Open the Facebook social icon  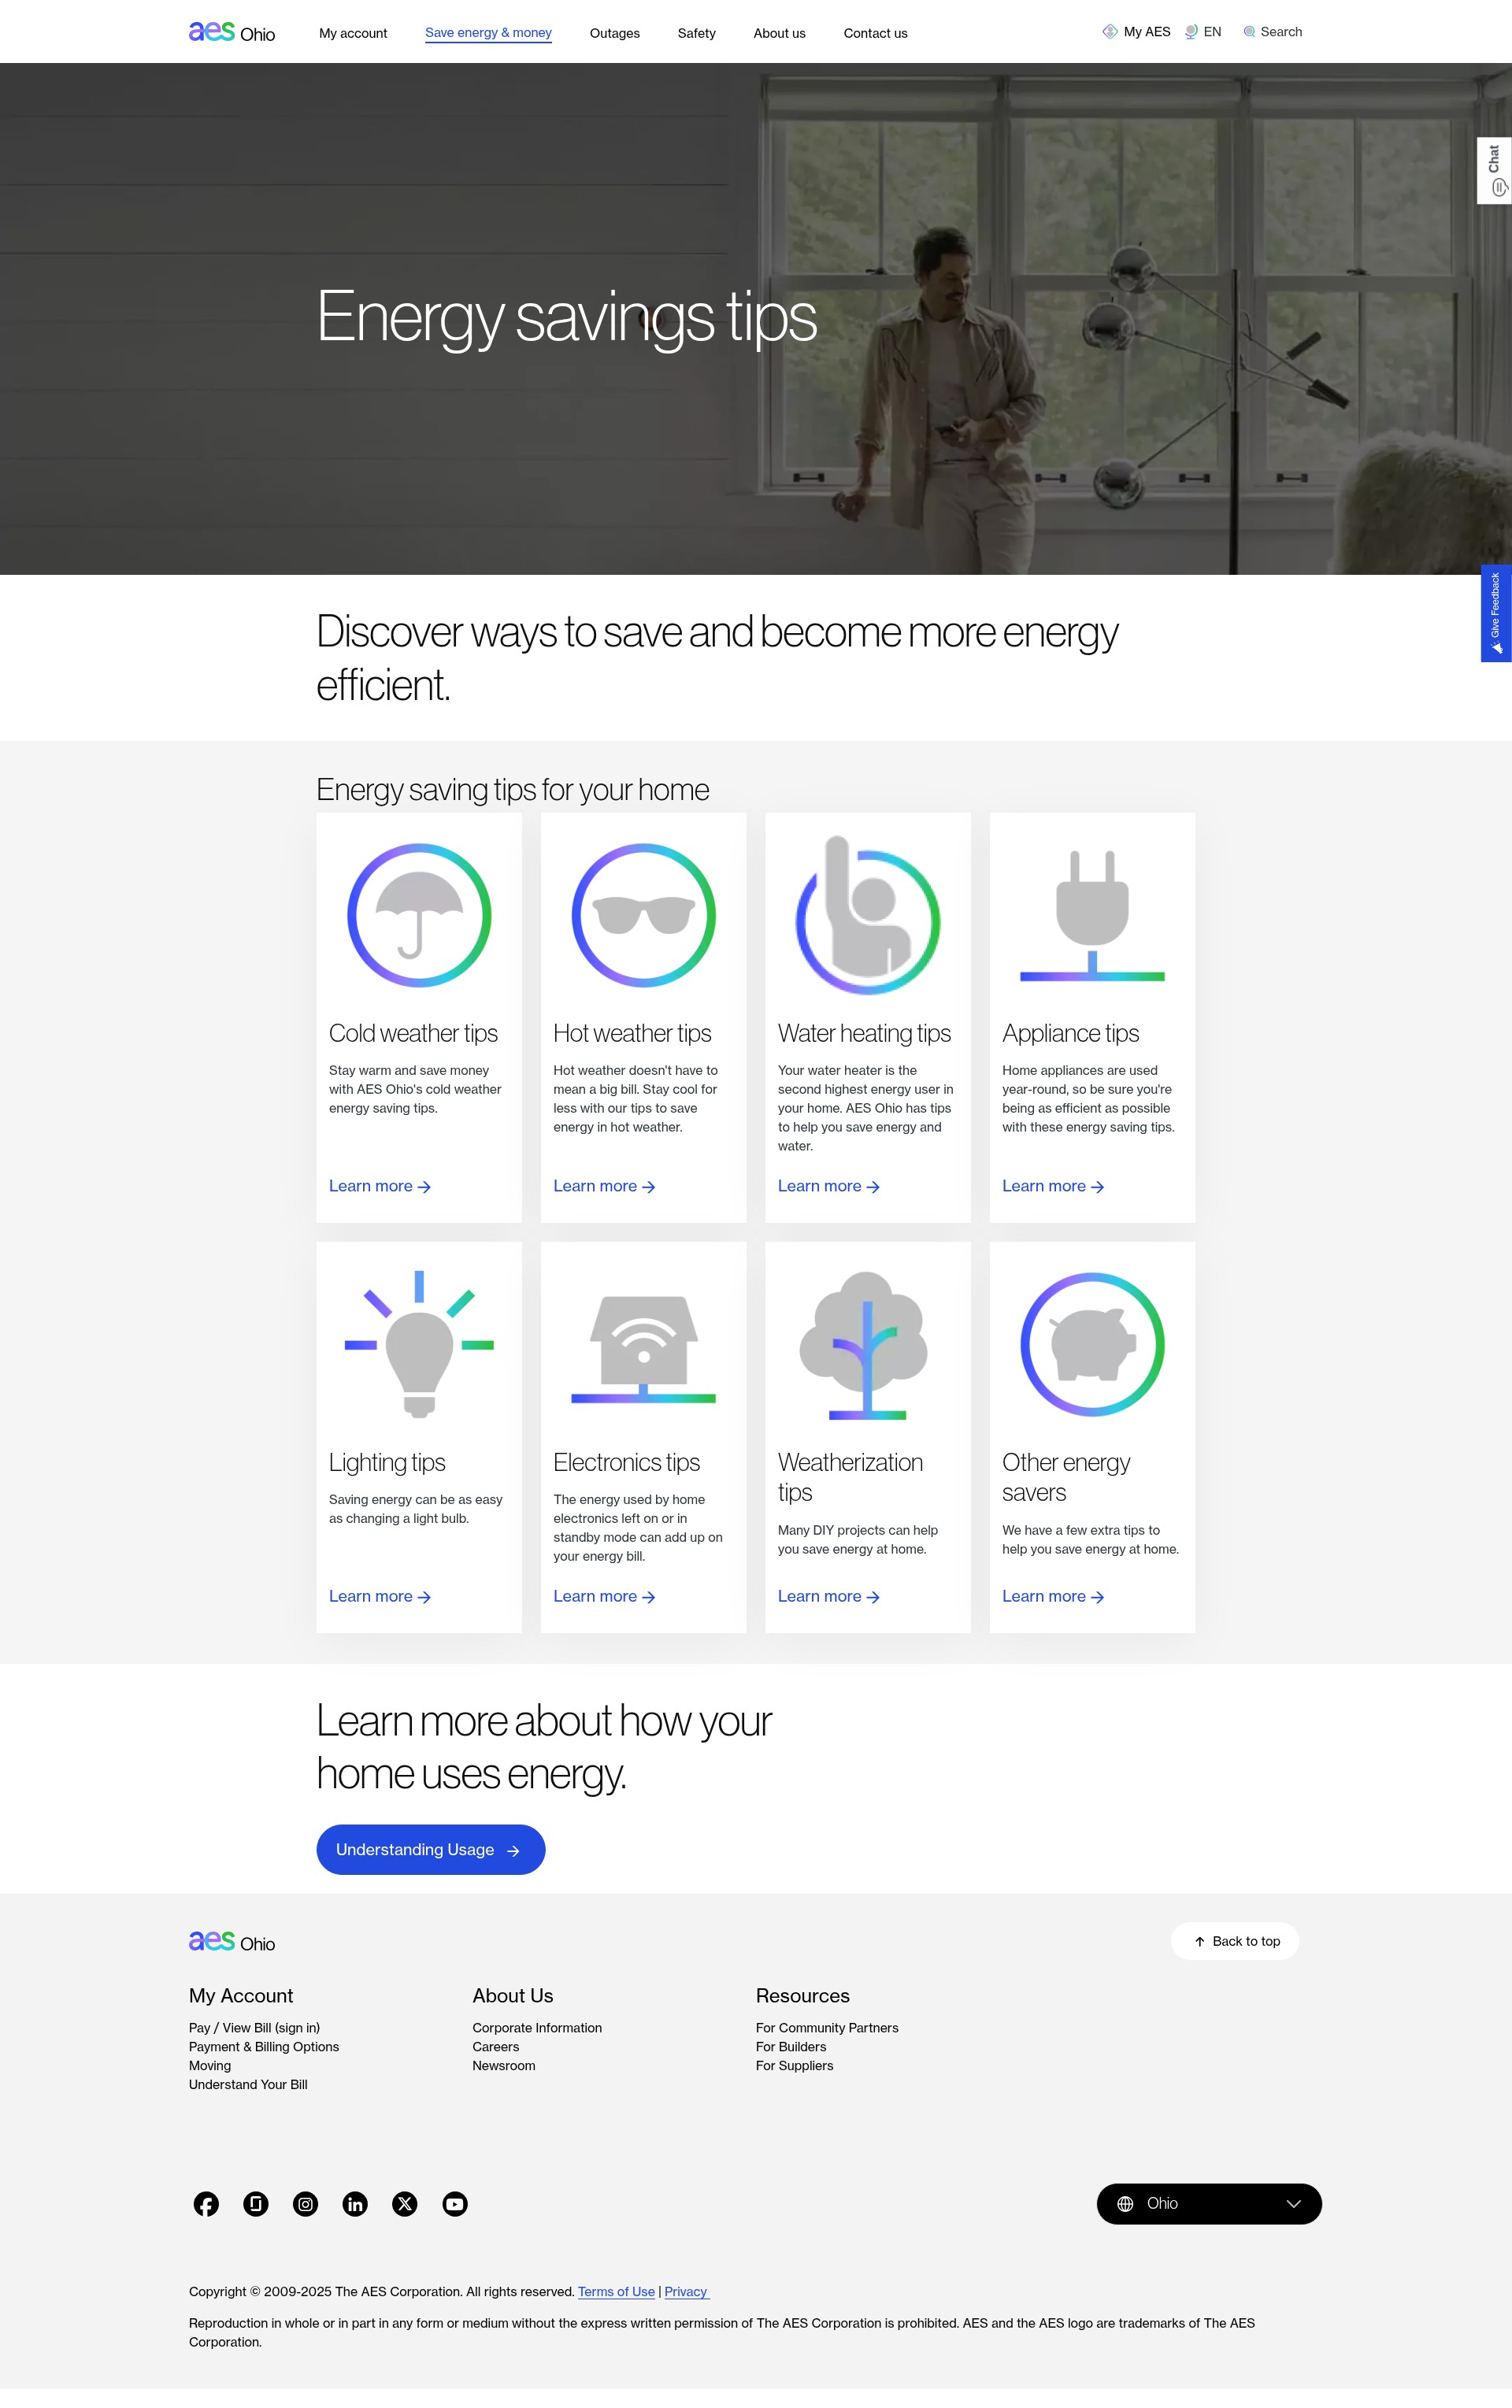pos(206,2204)
